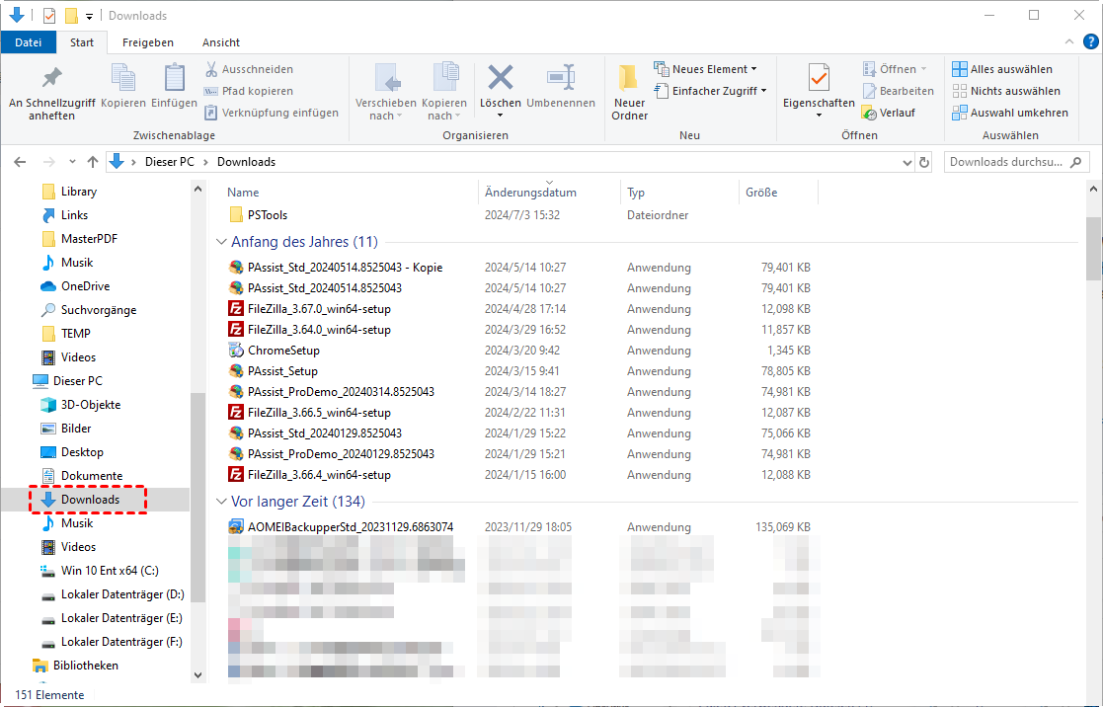Expand the Einfacher Zugriff menu
This screenshot has height=707, width=1103.
pos(710,91)
